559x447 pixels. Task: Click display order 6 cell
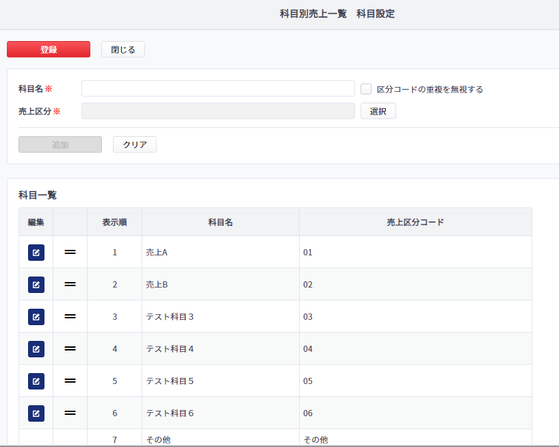pyautogui.click(x=114, y=413)
